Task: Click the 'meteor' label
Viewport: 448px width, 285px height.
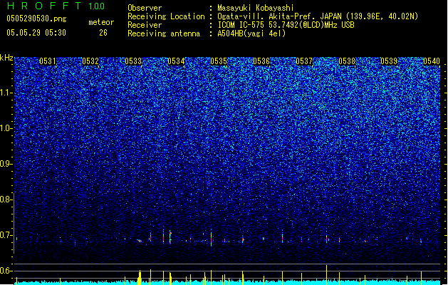Action: coord(101,22)
